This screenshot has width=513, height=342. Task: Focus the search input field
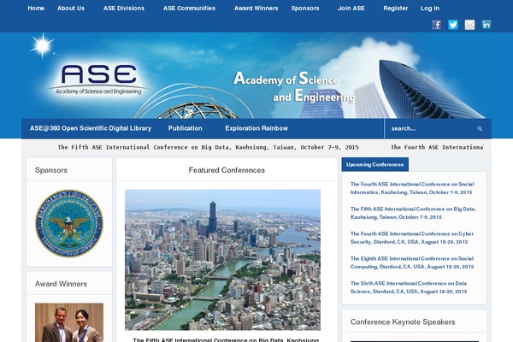click(432, 128)
